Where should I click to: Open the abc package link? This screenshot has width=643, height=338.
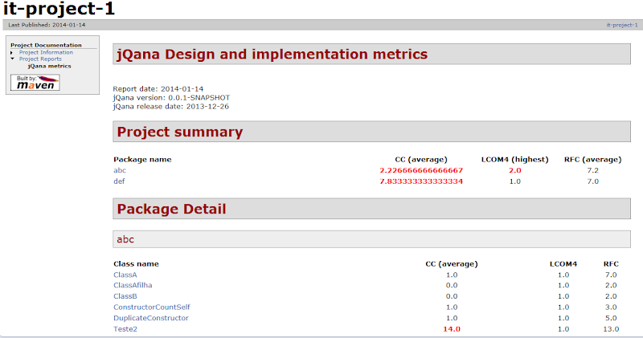[120, 170]
